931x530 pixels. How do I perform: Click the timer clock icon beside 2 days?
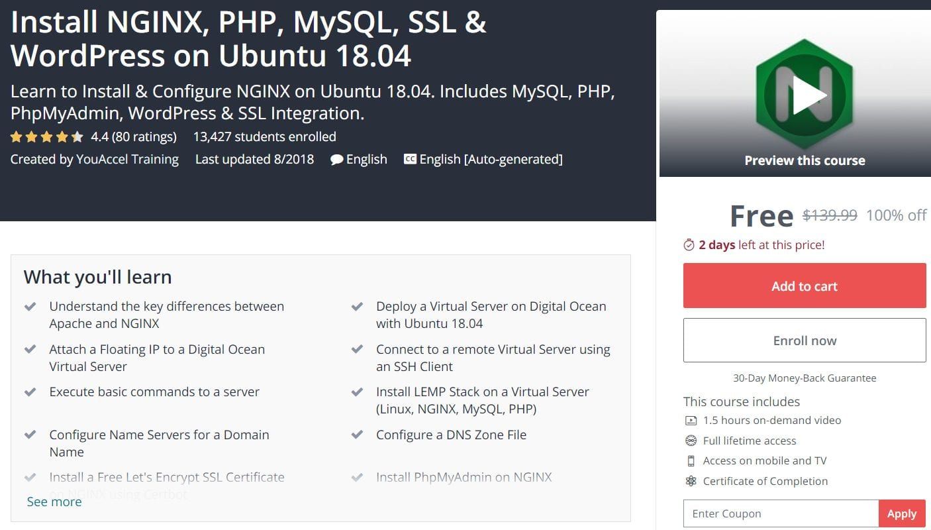point(689,245)
